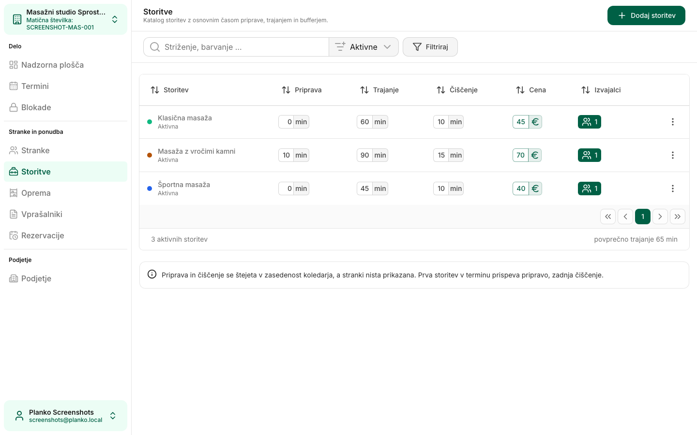The width and height of the screenshot is (697, 435).
Task: Click the blue dot of Športna masaža
Action: [x=150, y=188]
